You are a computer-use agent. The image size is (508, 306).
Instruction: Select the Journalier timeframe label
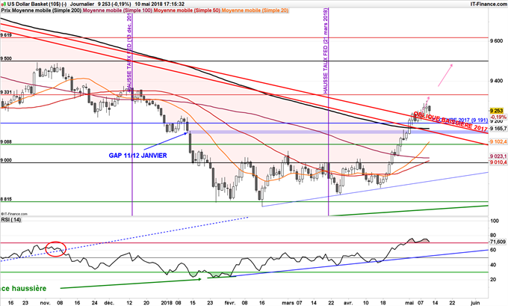pos(82,4)
